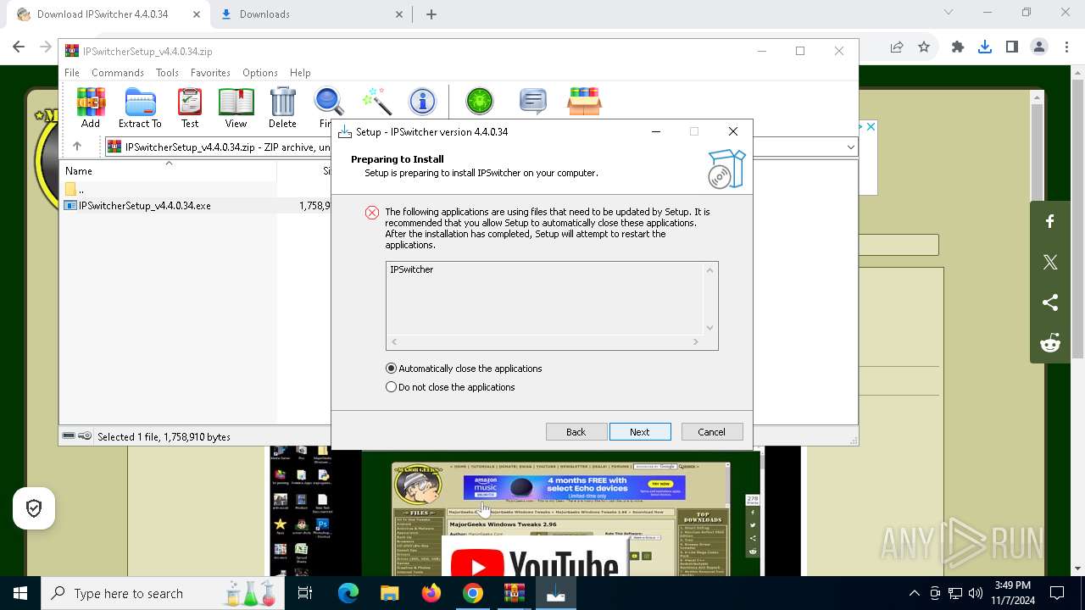Click the green VirusScan bug icon

(x=480, y=101)
